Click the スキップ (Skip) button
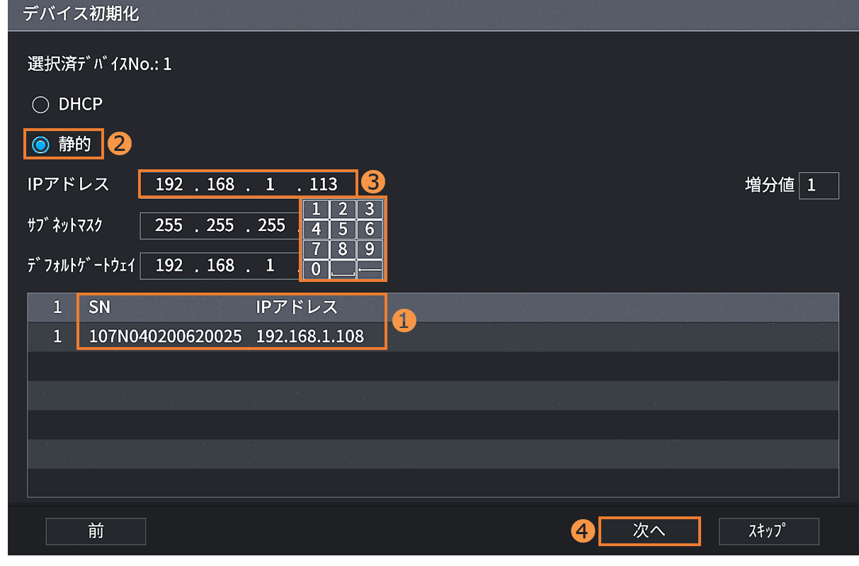 (x=768, y=531)
